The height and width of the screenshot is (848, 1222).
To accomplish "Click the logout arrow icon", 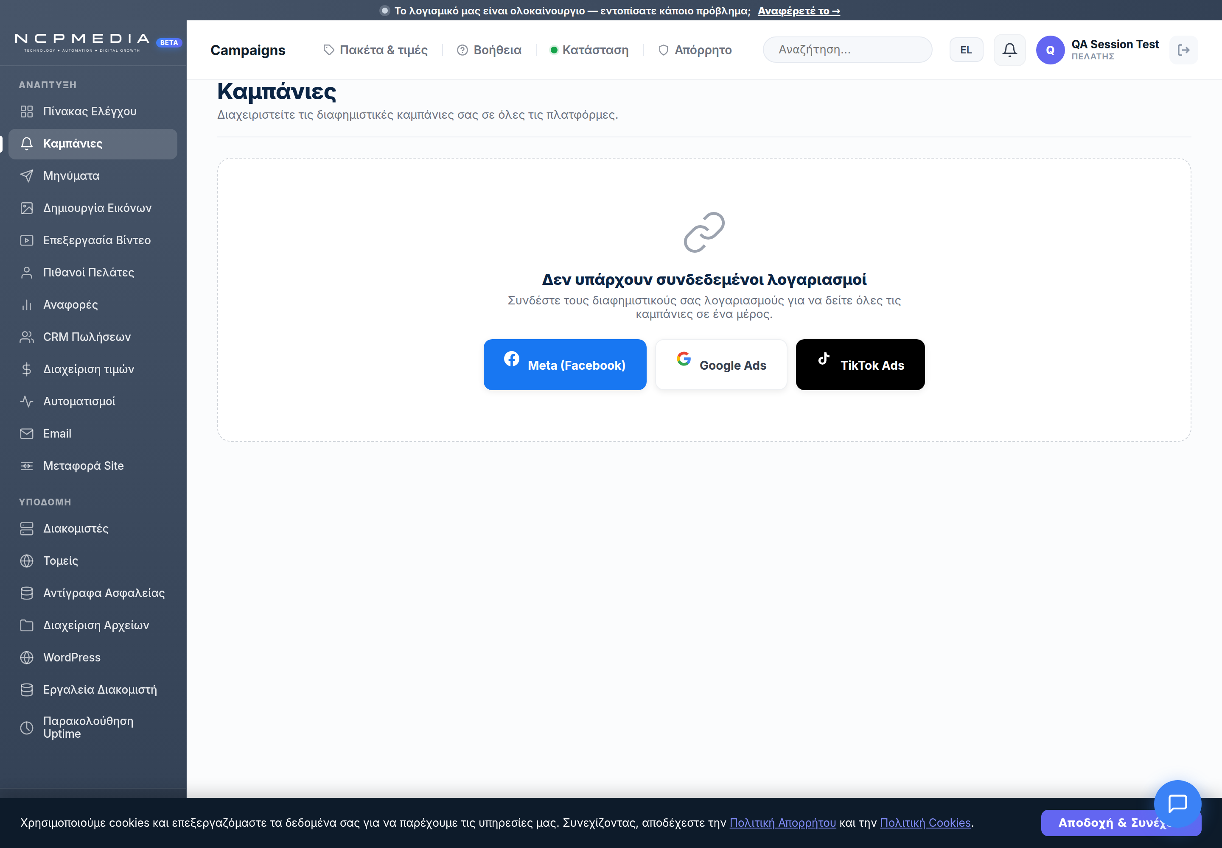I will coord(1183,50).
